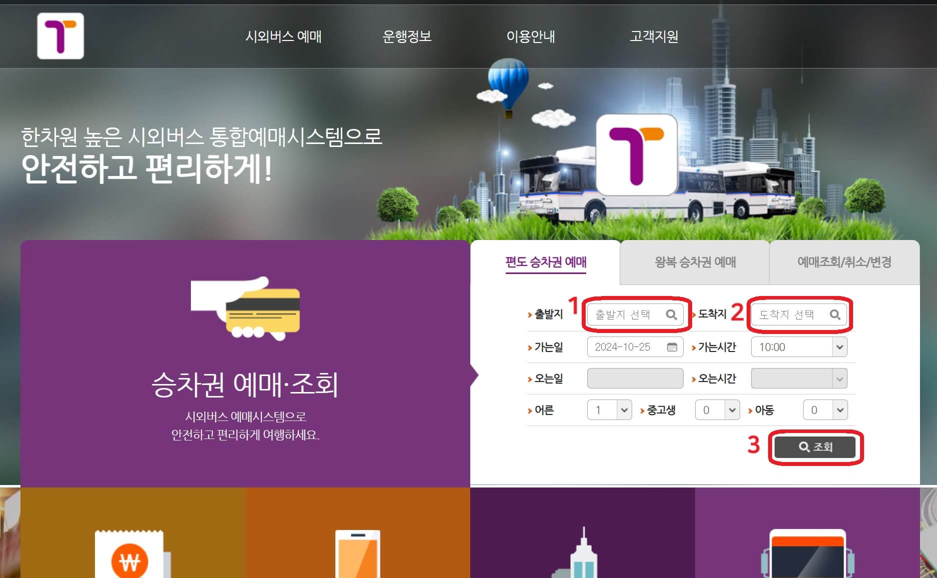The image size is (937, 578).
Task: Open the 어른 adult count dropdown
Action: (x=624, y=409)
